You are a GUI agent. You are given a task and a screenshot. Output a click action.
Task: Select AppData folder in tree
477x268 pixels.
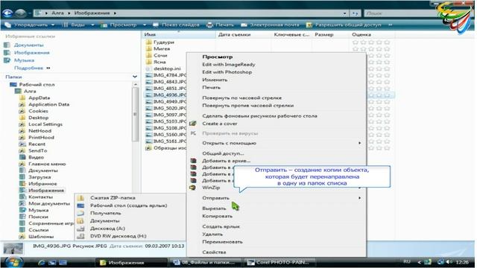tap(39, 98)
